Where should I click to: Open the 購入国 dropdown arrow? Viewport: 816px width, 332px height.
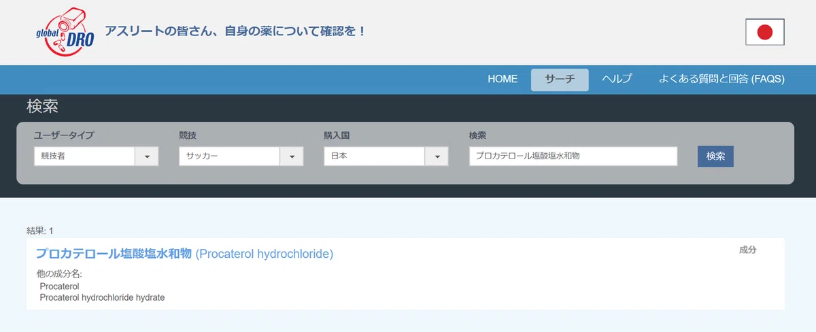point(437,156)
